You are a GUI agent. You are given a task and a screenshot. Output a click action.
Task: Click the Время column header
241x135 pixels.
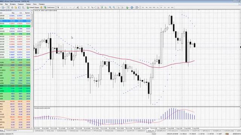27,13
